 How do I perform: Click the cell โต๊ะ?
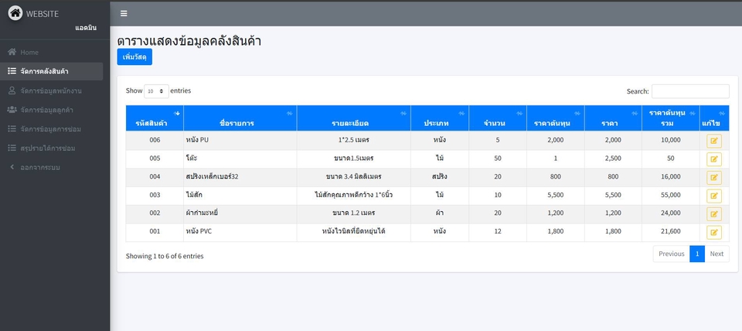point(240,159)
